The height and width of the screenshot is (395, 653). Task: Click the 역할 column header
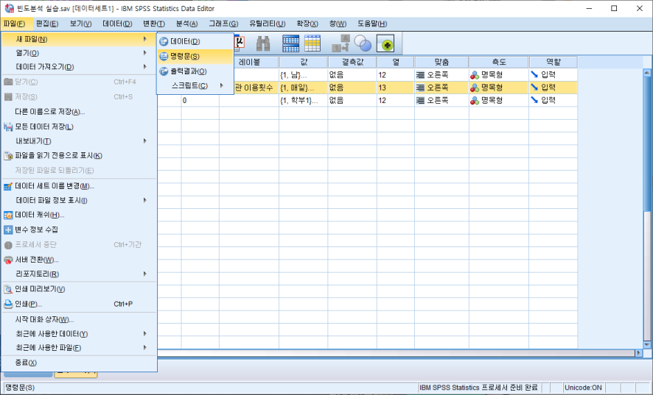pos(554,62)
